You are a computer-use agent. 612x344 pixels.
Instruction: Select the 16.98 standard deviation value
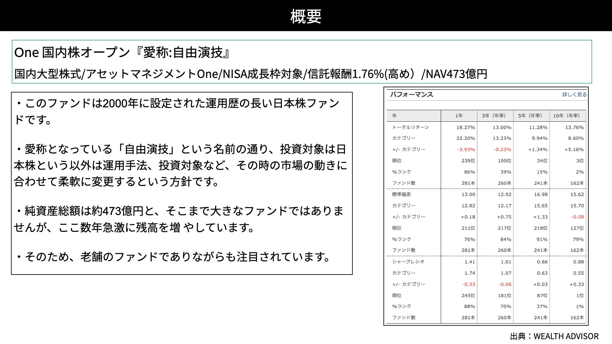pos(541,194)
